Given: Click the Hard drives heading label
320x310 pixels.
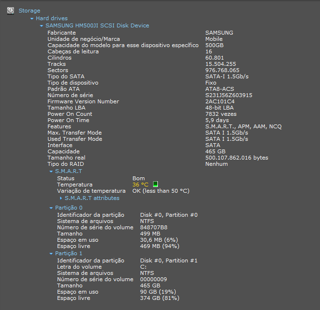Looking at the screenshot, I should pyautogui.click(x=52, y=18).
